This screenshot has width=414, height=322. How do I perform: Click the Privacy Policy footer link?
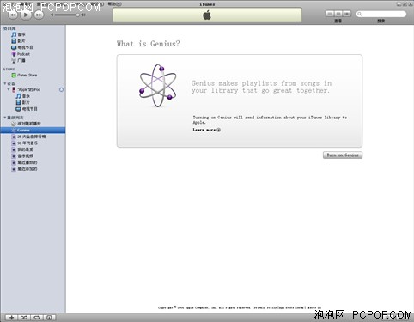coord(265,307)
